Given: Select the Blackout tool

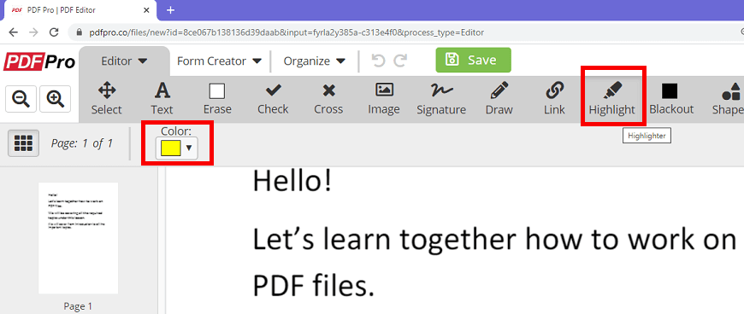Looking at the screenshot, I should pyautogui.click(x=671, y=98).
